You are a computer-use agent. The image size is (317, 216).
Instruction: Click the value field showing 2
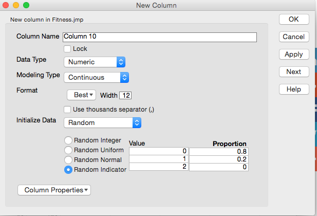[159, 167]
